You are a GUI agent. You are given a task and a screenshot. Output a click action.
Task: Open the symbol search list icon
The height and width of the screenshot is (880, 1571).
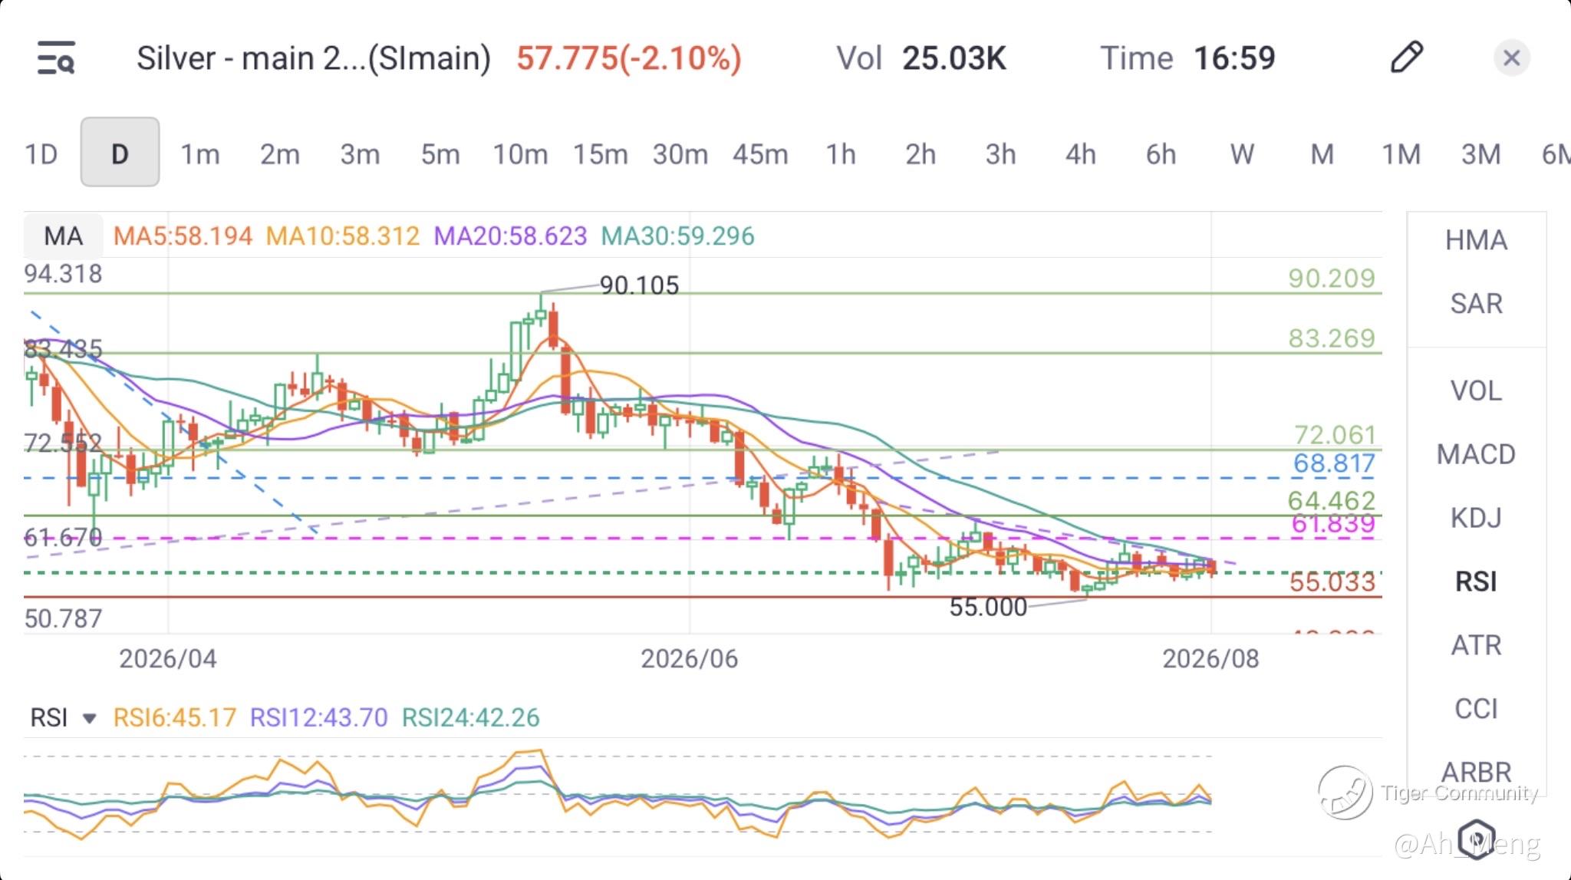pos(56,58)
